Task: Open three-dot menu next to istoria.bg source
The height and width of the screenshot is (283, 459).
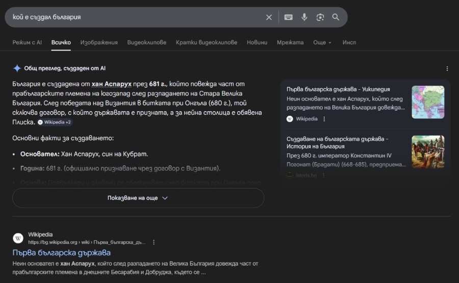Action: point(323,175)
